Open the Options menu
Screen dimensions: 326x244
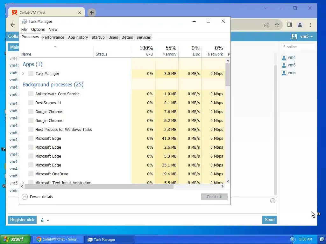[38, 30]
